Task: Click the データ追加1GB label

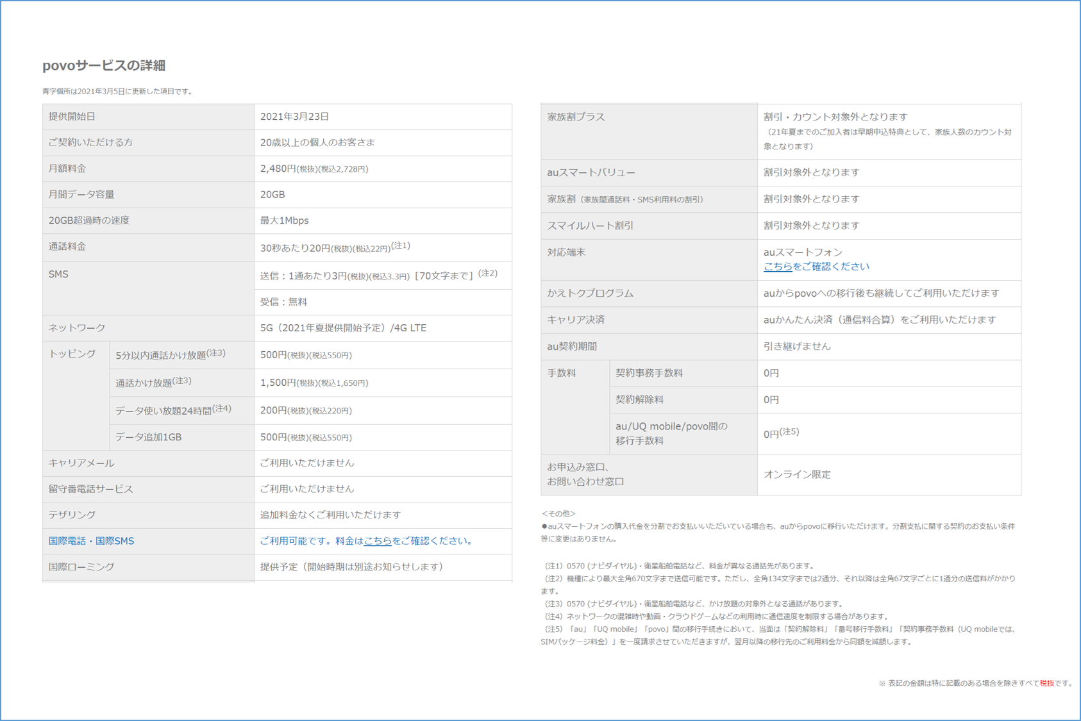Action: (148, 437)
